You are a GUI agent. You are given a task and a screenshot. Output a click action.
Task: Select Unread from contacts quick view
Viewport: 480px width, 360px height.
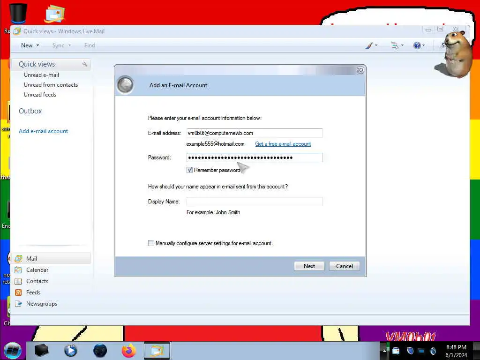[51, 85]
